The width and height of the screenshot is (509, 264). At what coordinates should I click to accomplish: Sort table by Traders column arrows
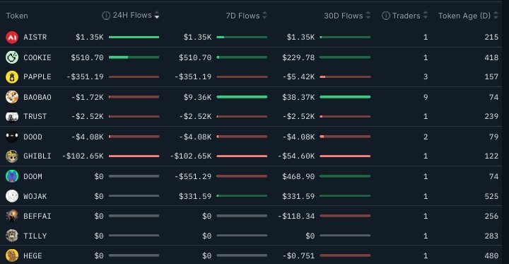(426, 16)
